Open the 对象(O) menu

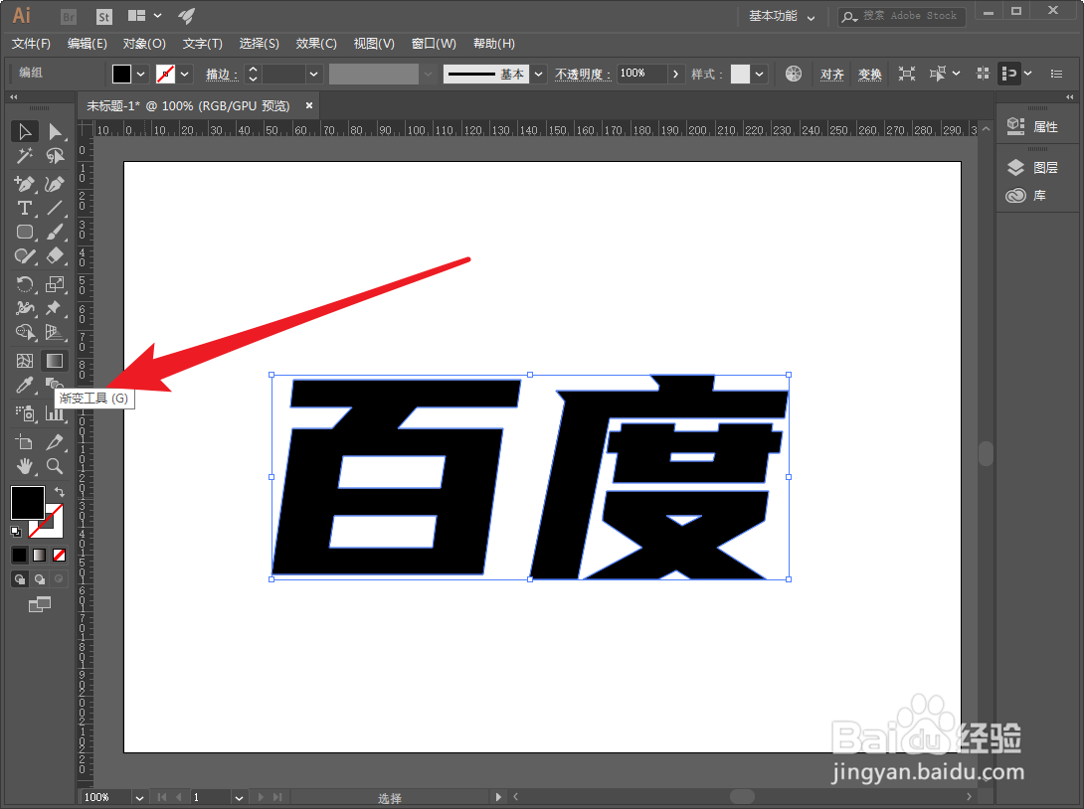[x=144, y=44]
